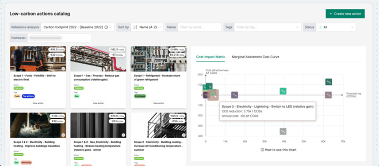Open the Reference analysis dropdown
379x166 pixels.
pos(77,27)
